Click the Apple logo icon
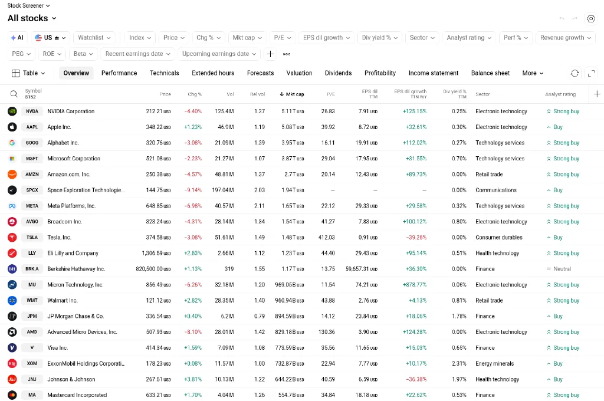604x401 pixels. [x=12, y=127]
